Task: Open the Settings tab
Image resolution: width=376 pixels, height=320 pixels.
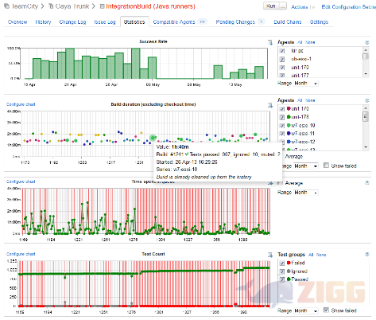Action: click(x=319, y=22)
